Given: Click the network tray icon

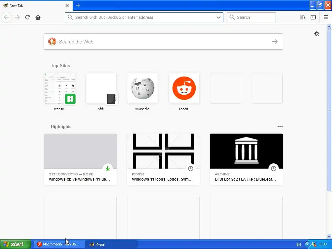Looking at the screenshot, I should (x=314, y=244).
